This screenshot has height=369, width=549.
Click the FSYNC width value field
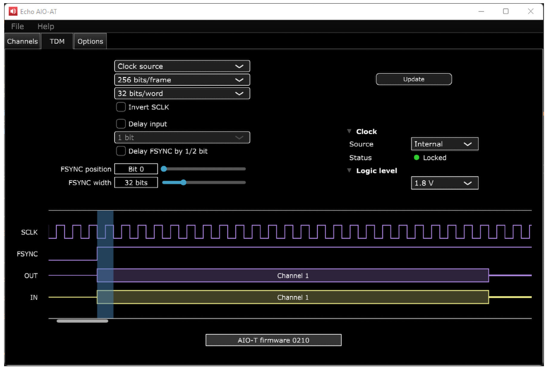pos(136,182)
